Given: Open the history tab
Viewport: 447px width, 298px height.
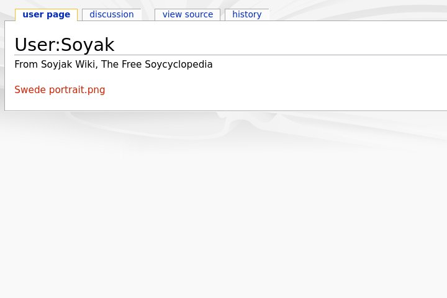Looking at the screenshot, I should (247, 14).
